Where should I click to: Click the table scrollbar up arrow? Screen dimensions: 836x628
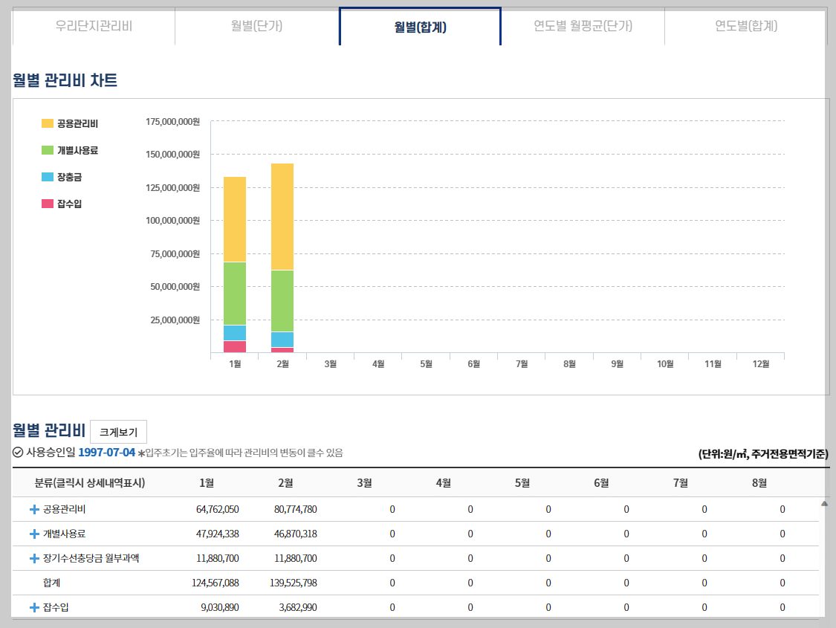coord(824,504)
